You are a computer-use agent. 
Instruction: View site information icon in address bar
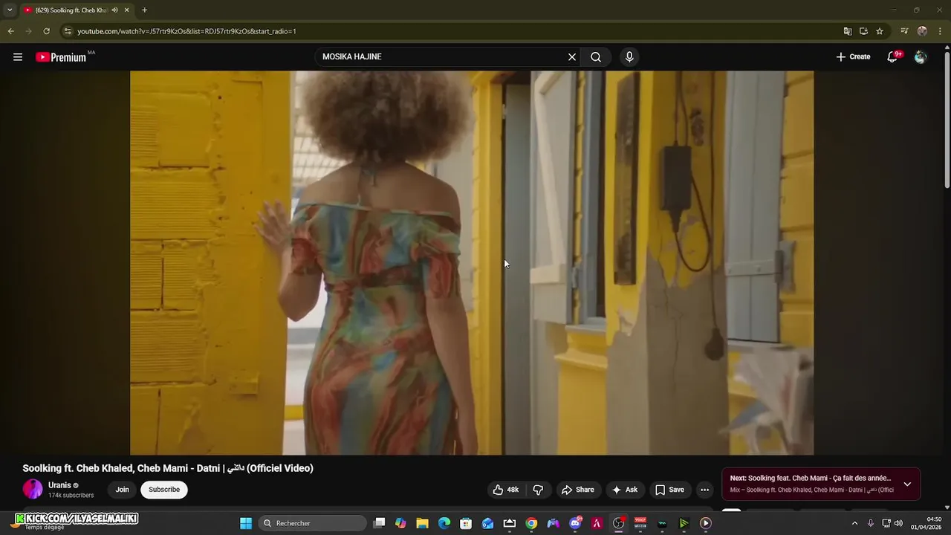(68, 31)
